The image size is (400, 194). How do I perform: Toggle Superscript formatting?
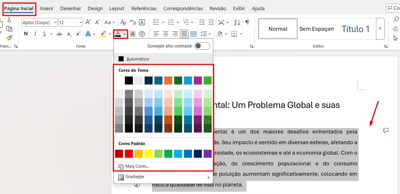[x=78, y=34]
